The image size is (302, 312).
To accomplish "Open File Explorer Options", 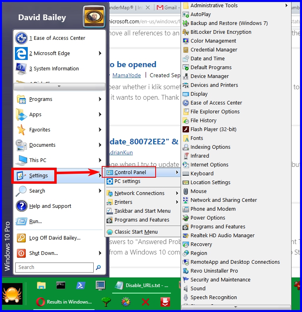I will coord(236,112).
